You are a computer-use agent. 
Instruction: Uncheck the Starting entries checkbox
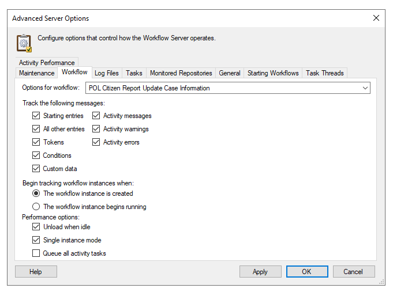36,116
